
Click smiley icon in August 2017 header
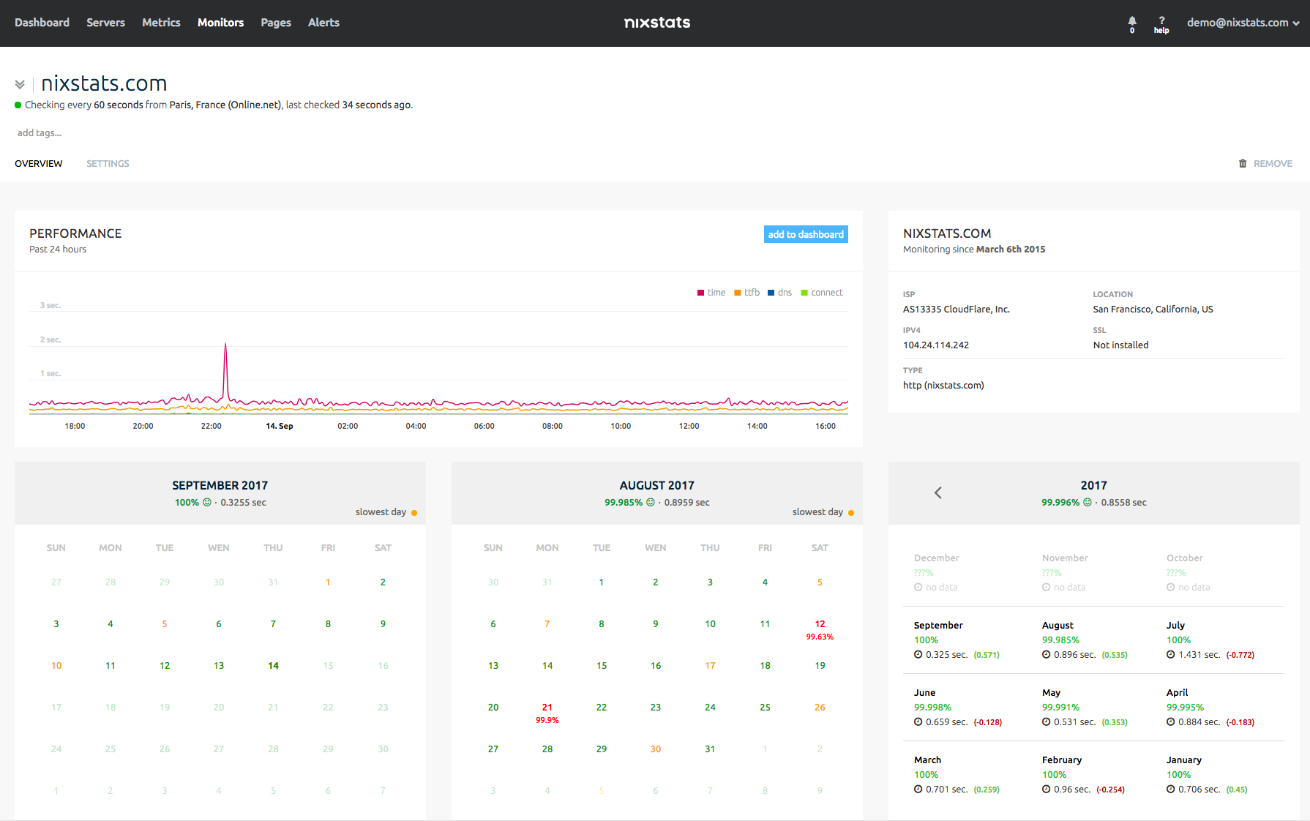pyautogui.click(x=650, y=502)
